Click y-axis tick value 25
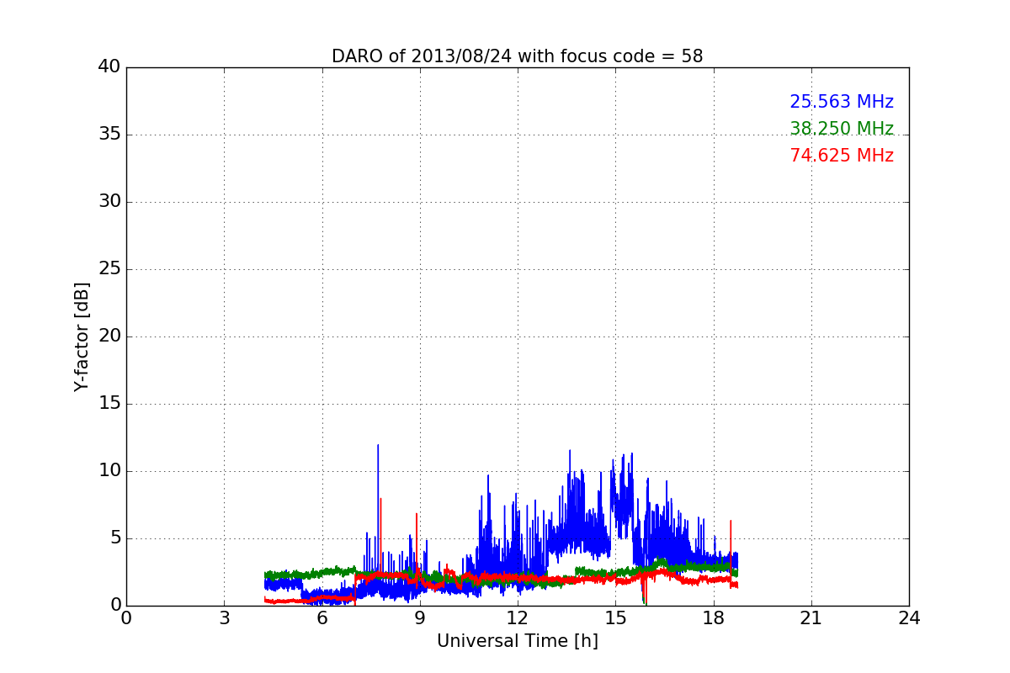 click(109, 269)
